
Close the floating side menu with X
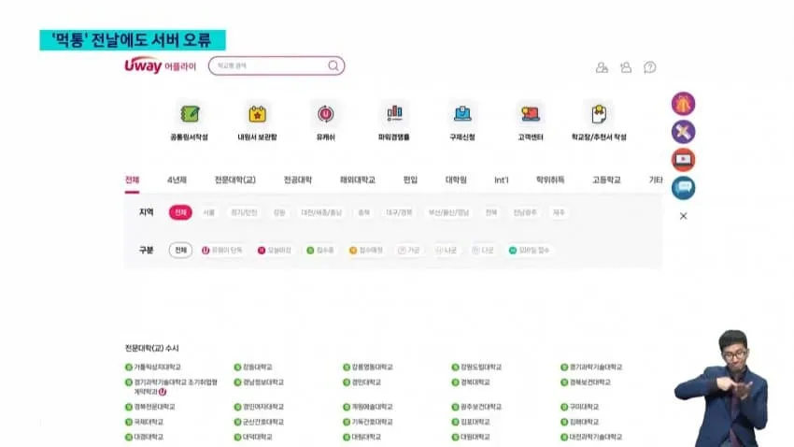(x=683, y=216)
